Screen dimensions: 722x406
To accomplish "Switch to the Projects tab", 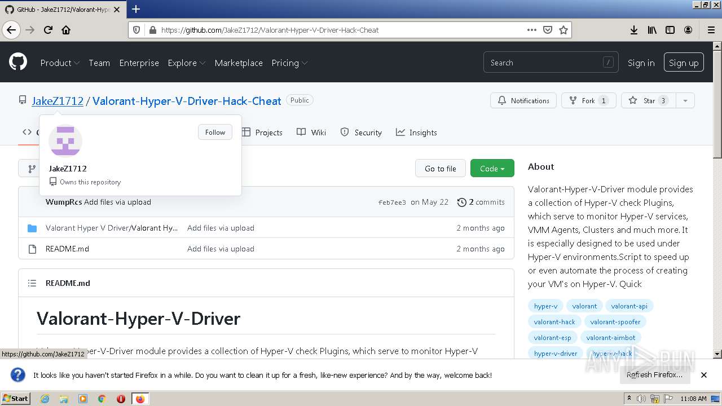I will click(262, 133).
